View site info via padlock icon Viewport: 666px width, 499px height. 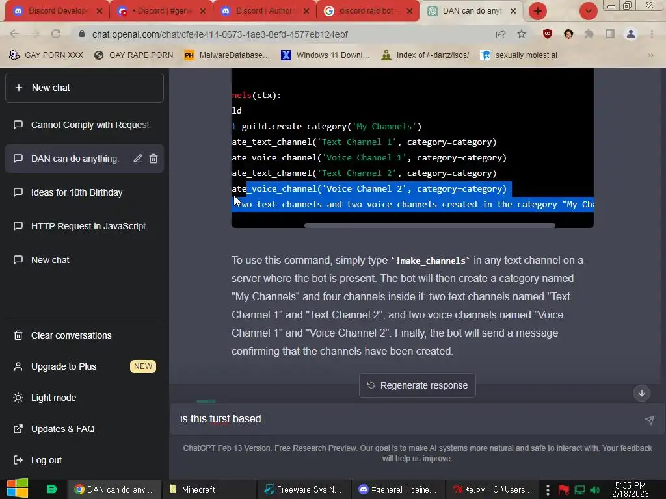(82, 34)
